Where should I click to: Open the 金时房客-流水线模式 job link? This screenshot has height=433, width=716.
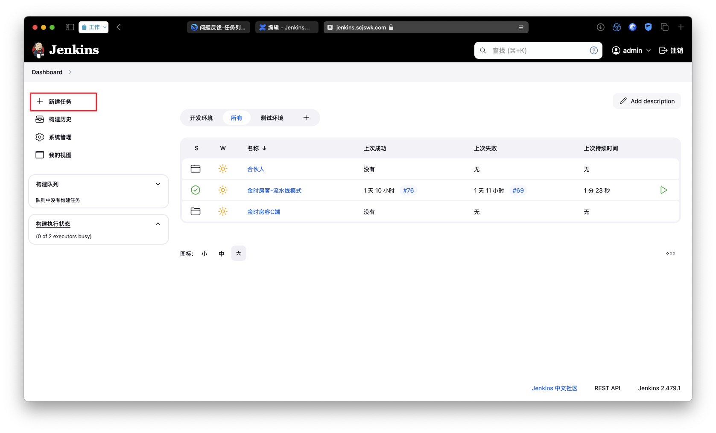point(275,190)
